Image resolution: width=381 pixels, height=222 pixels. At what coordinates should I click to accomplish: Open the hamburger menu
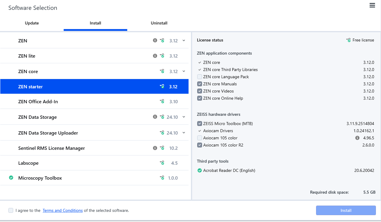point(372,5)
